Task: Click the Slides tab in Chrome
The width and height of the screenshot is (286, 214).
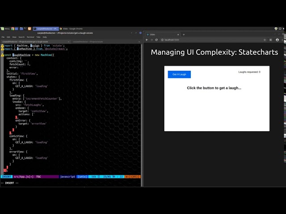Action: 162,35
